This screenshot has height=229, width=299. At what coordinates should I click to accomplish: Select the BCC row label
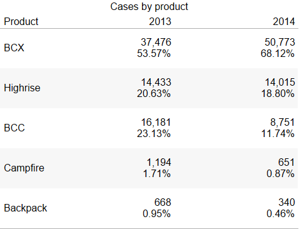(x=14, y=128)
